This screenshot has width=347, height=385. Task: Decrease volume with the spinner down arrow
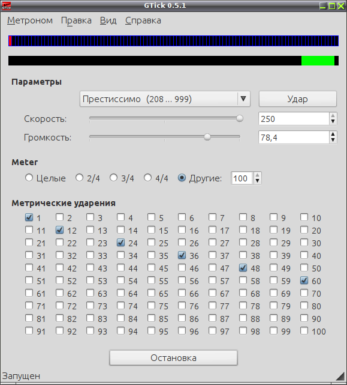333,141
